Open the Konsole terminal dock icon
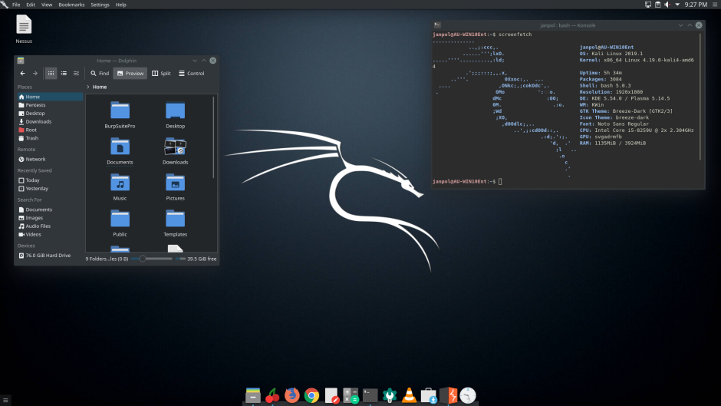This screenshot has width=721, height=406. pyautogui.click(x=370, y=395)
